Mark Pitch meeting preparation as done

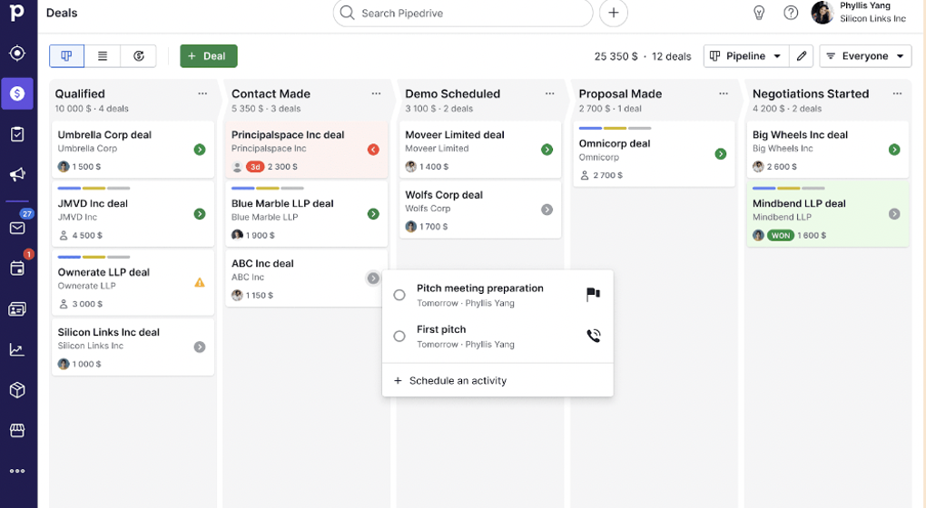point(399,295)
